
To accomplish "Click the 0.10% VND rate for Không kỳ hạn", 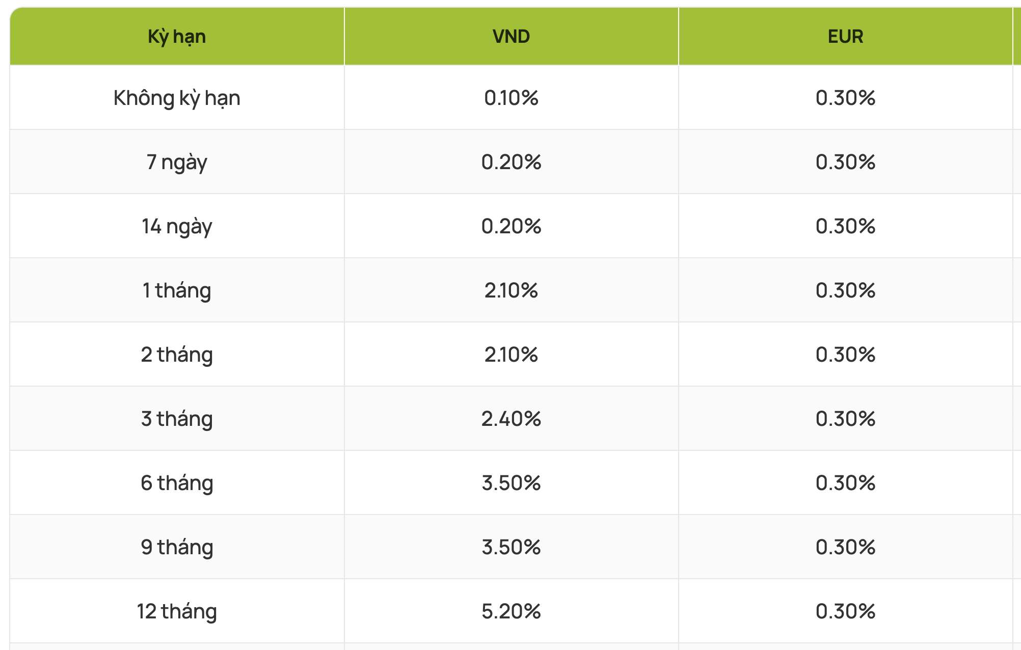I will pyautogui.click(x=511, y=98).
